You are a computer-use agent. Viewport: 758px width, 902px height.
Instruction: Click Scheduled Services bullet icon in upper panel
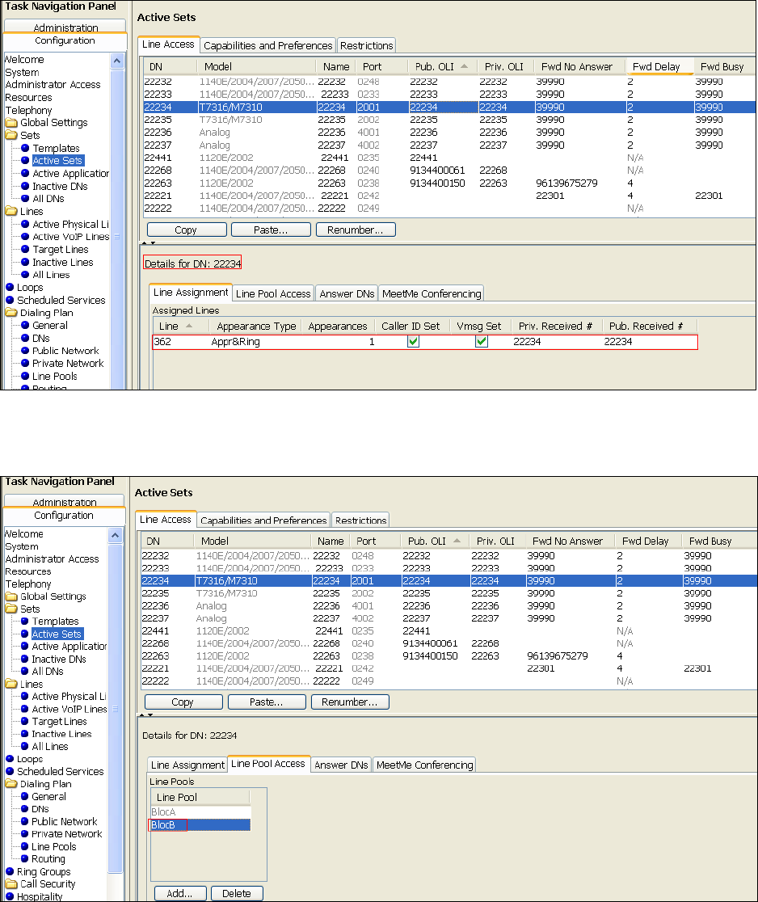click(10, 301)
